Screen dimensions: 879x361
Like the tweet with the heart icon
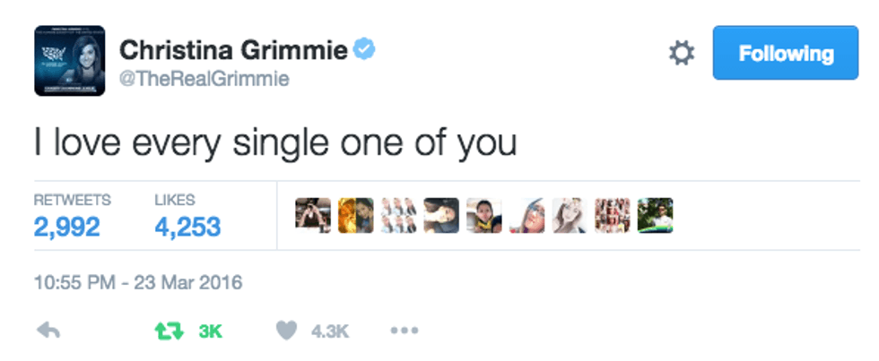click(286, 331)
